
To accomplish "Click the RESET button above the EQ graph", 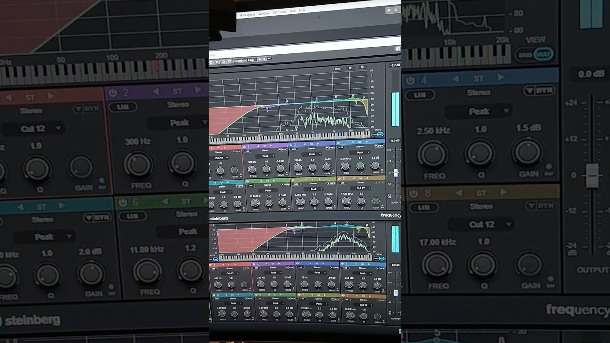I will 338,69.
